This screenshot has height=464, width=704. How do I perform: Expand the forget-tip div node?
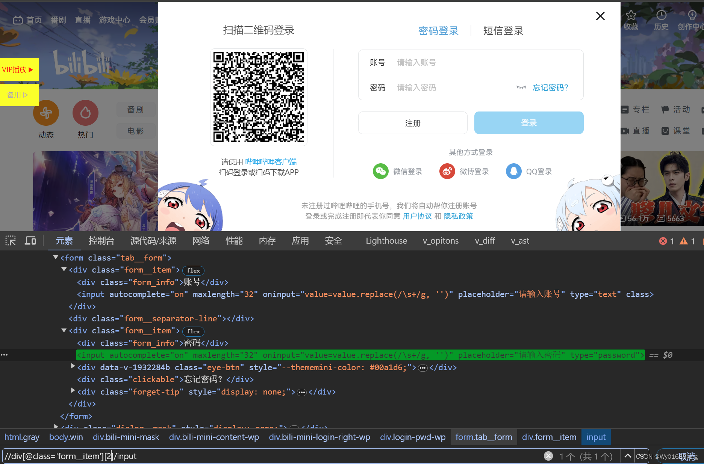73,391
